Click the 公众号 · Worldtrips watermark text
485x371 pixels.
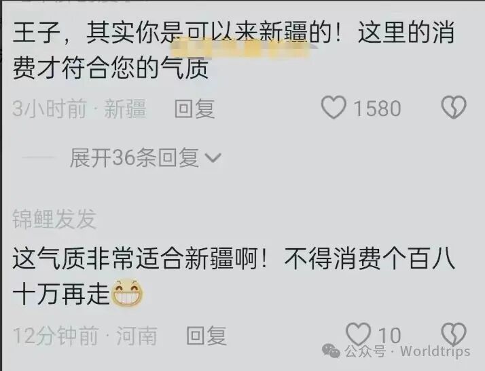click(x=408, y=351)
